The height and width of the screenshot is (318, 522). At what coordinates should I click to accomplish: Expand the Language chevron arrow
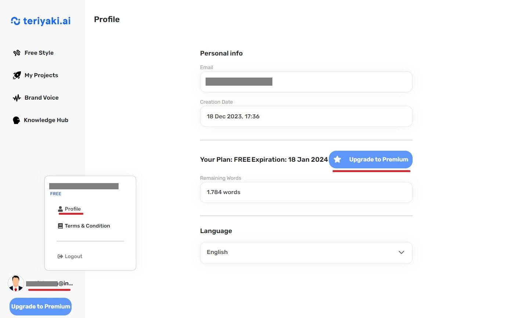401,252
